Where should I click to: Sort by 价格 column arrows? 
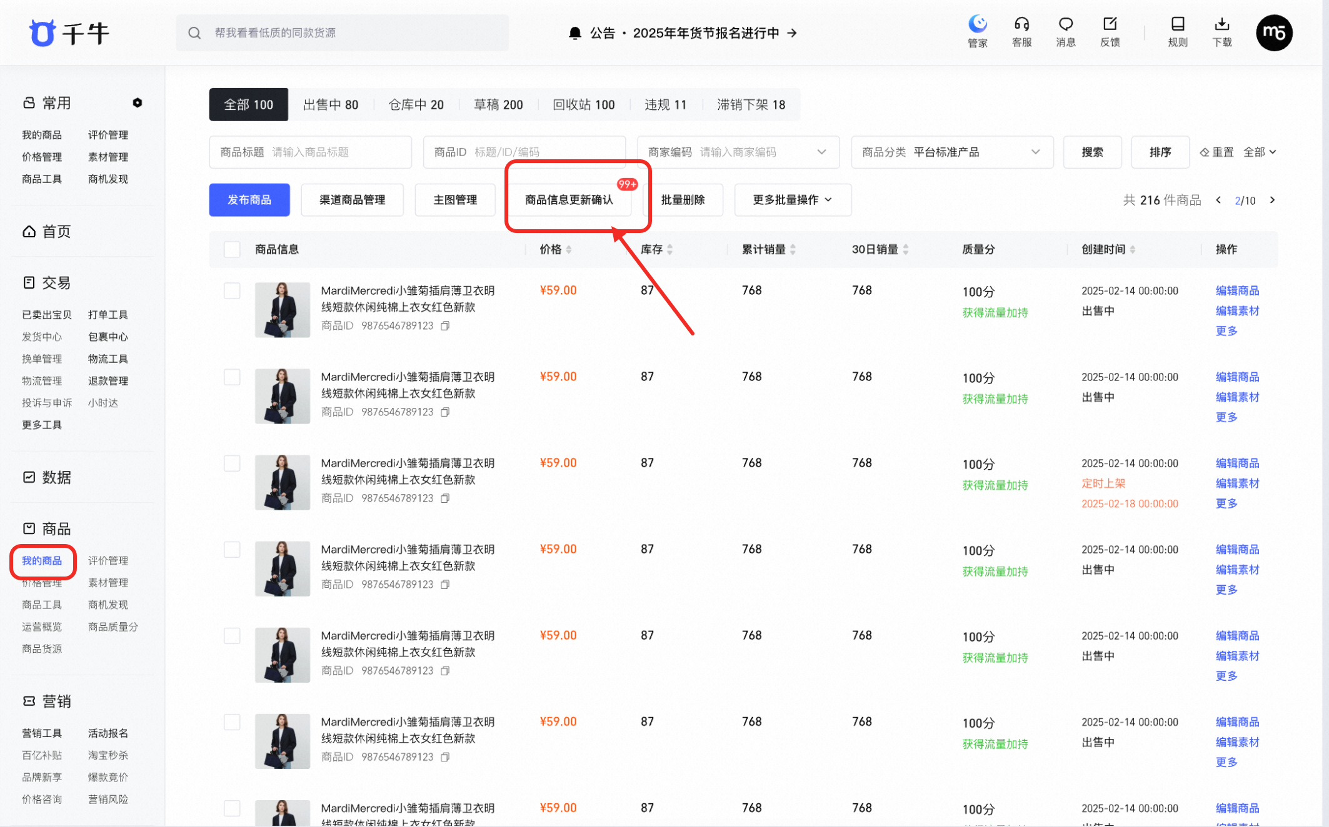[x=569, y=250]
